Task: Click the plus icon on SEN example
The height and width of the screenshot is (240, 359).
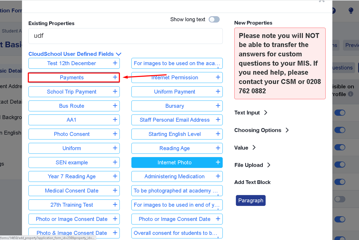Action: [x=115, y=162]
